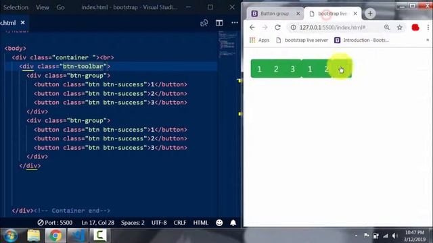Go back in the Chrome browser

pyautogui.click(x=252, y=27)
